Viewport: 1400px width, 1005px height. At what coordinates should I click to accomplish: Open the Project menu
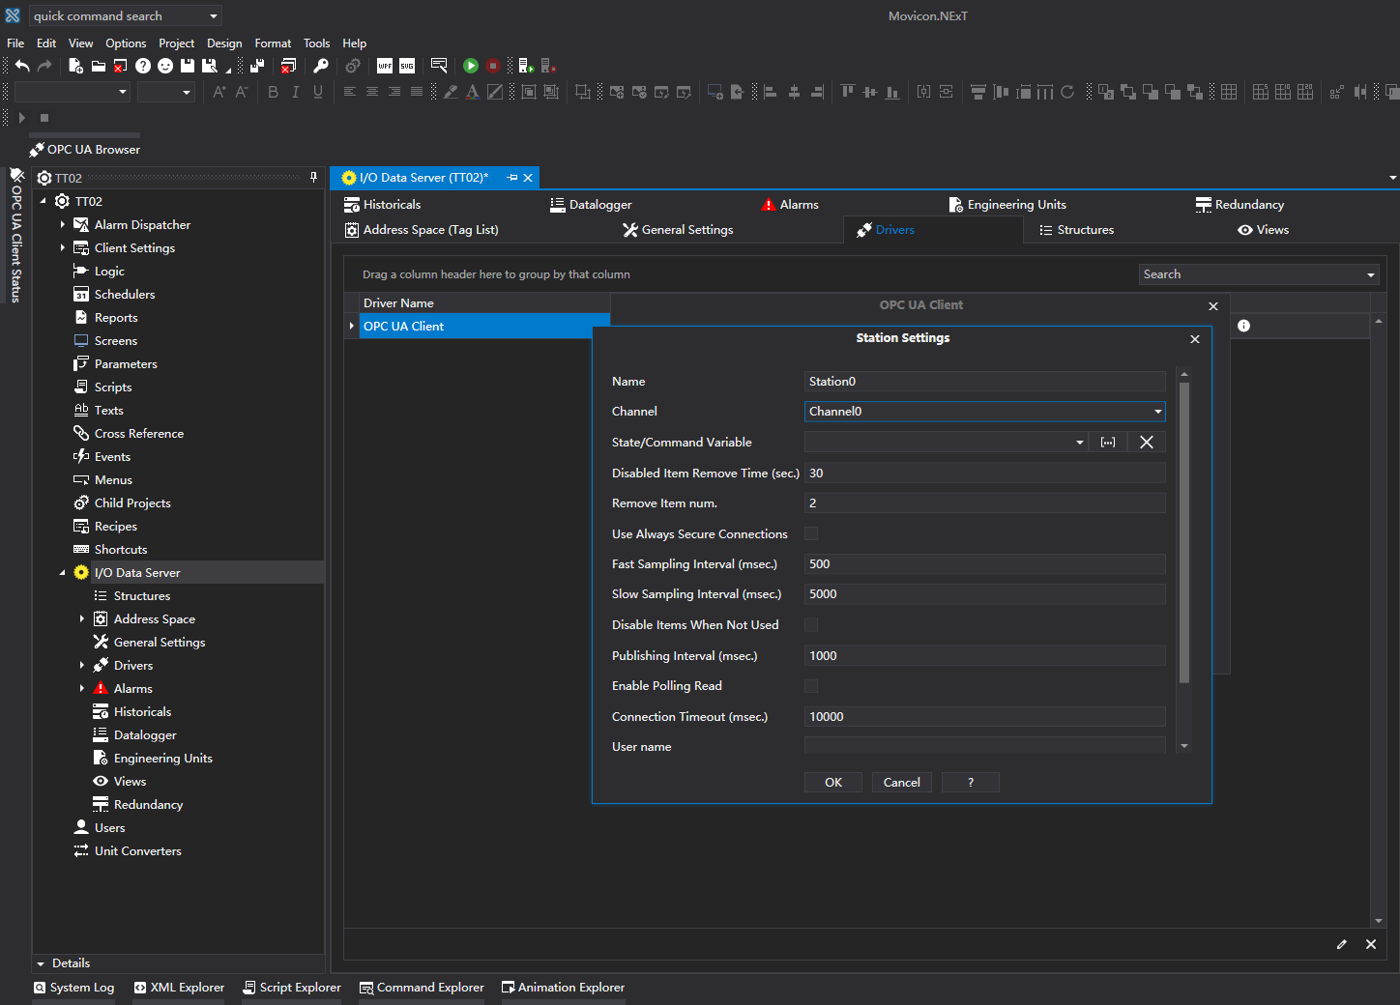[176, 43]
